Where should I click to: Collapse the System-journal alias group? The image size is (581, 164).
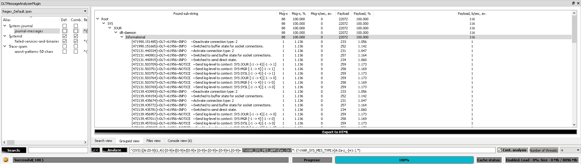coord(5,26)
